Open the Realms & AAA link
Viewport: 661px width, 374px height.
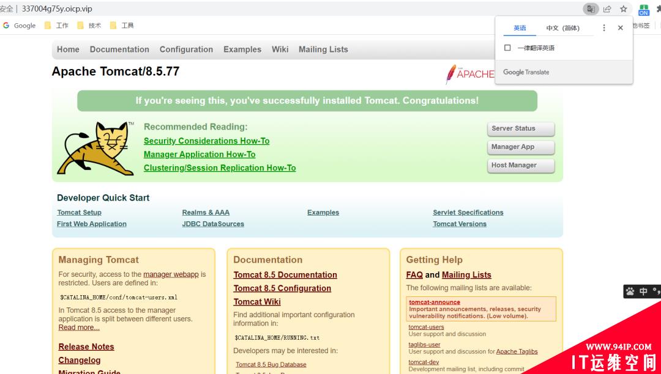[206, 213]
